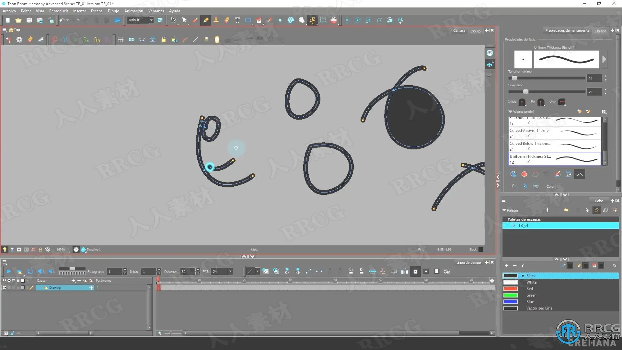The height and width of the screenshot is (350, 622).
Task: Select the Eraser tool
Action: 227,20
